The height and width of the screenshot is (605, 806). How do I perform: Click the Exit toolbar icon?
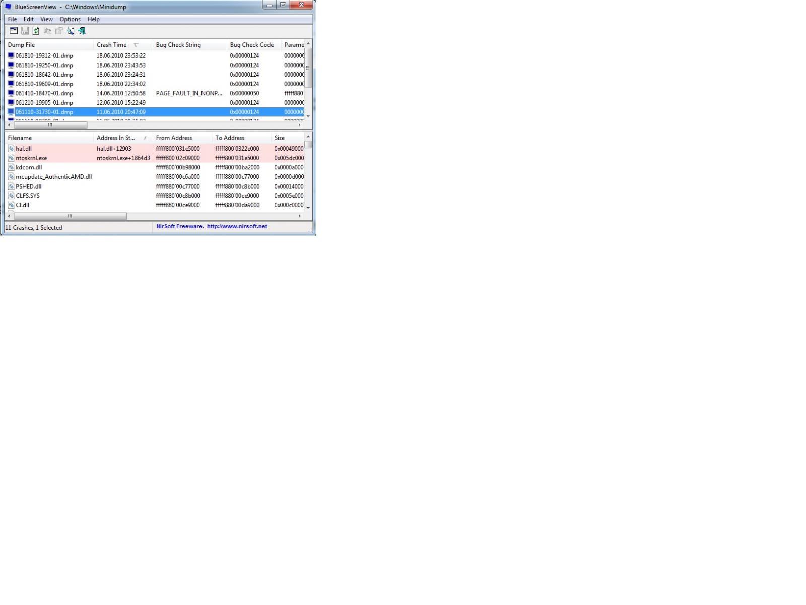[x=82, y=31]
